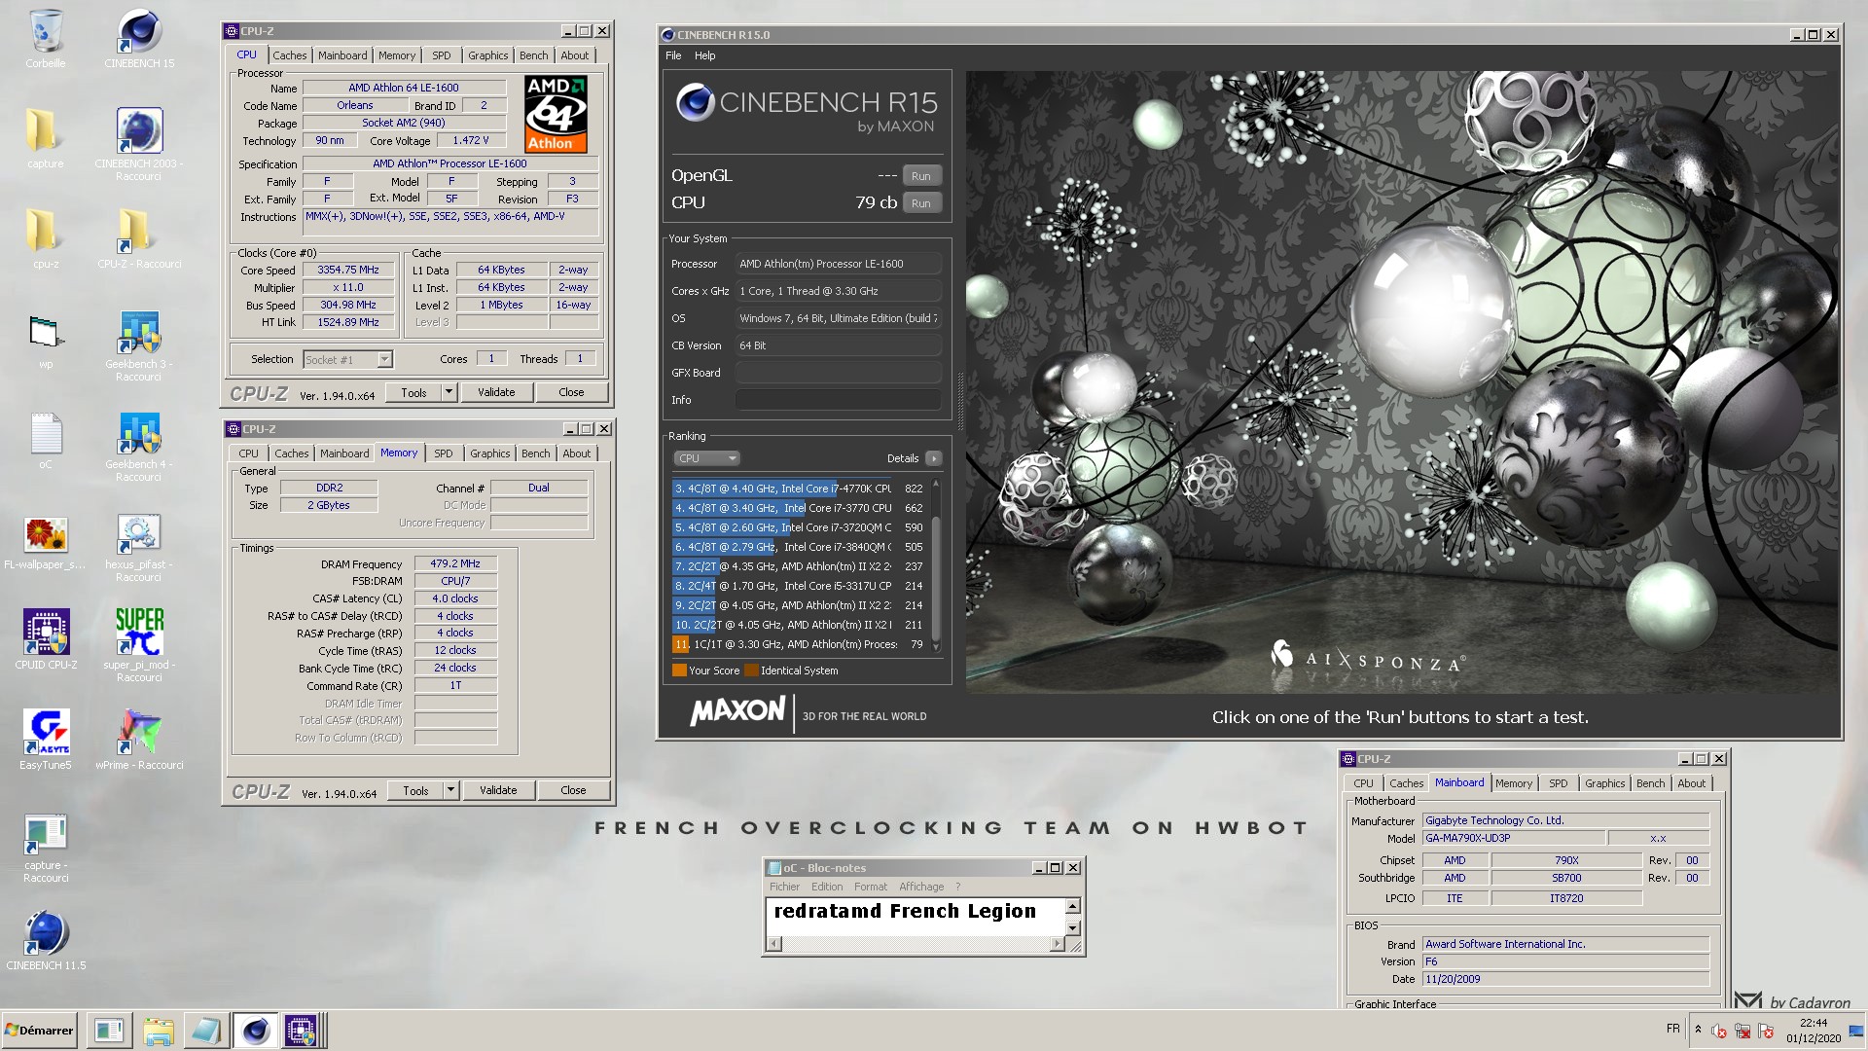Open Affichage menu in Bloc-notes
Image resolution: width=1868 pixels, height=1051 pixels.
[921, 887]
